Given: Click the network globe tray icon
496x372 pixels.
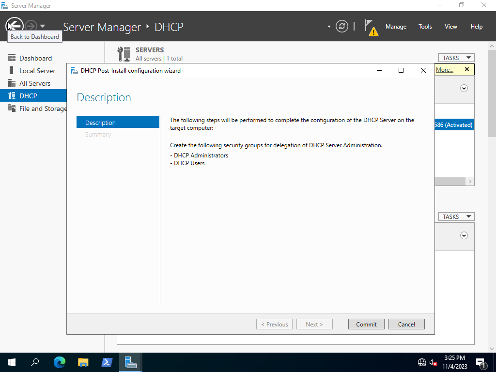Looking at the screenshot, I should 422,362.
